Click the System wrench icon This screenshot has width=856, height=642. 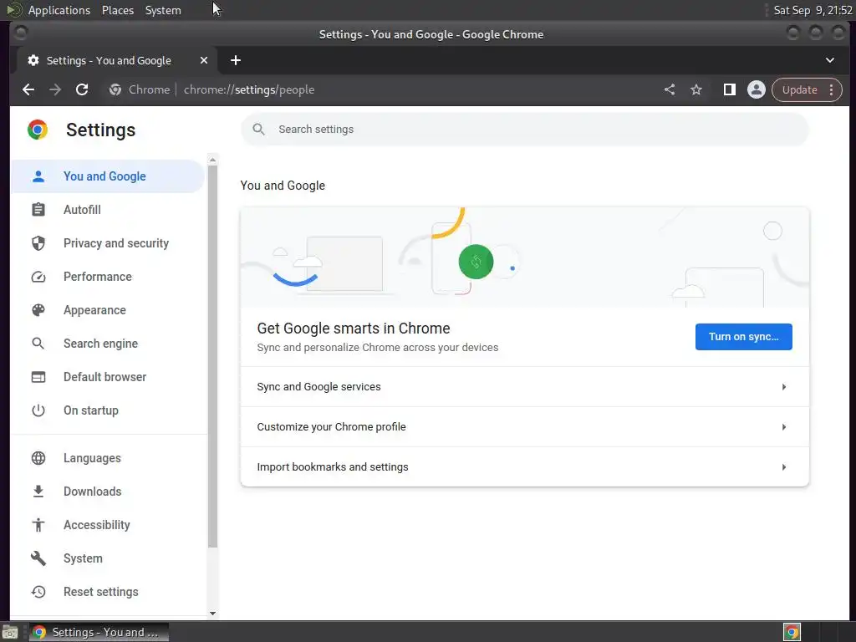[38, 558]
